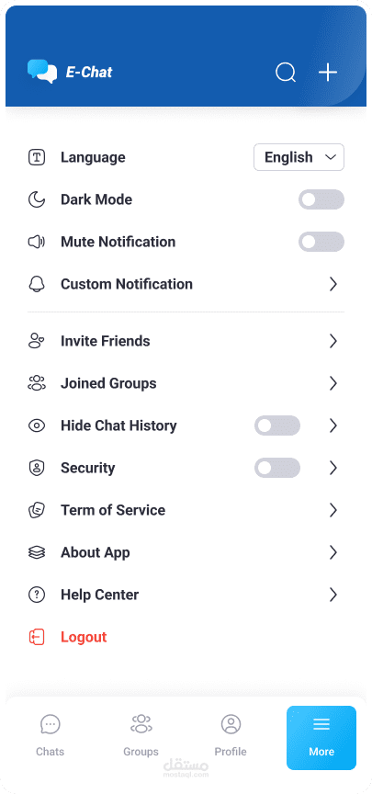Expand Invite Friends with its chevron
The height and width of the screenshot is (794, 372).
click(x=333, y=341)
